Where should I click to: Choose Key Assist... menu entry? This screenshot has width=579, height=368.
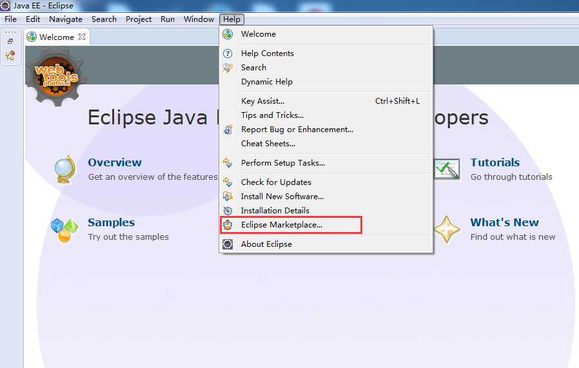click(x=326, y=101)
